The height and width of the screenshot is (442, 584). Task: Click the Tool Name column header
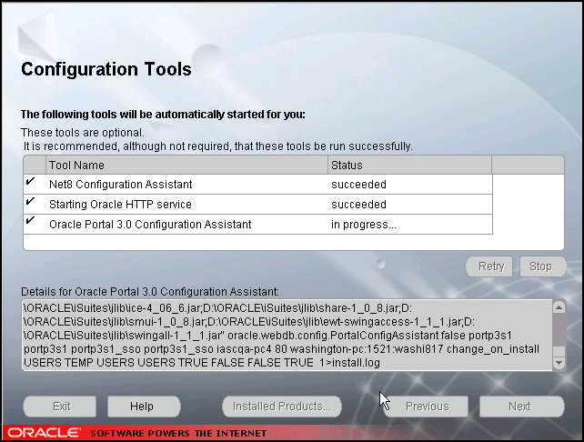pos(186,165)
